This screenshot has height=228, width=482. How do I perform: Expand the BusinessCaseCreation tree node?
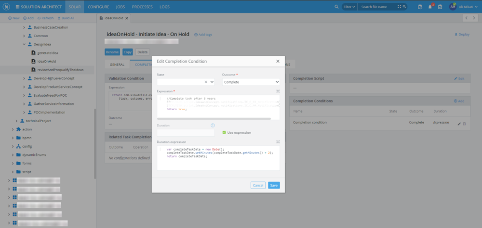point(24,27)
